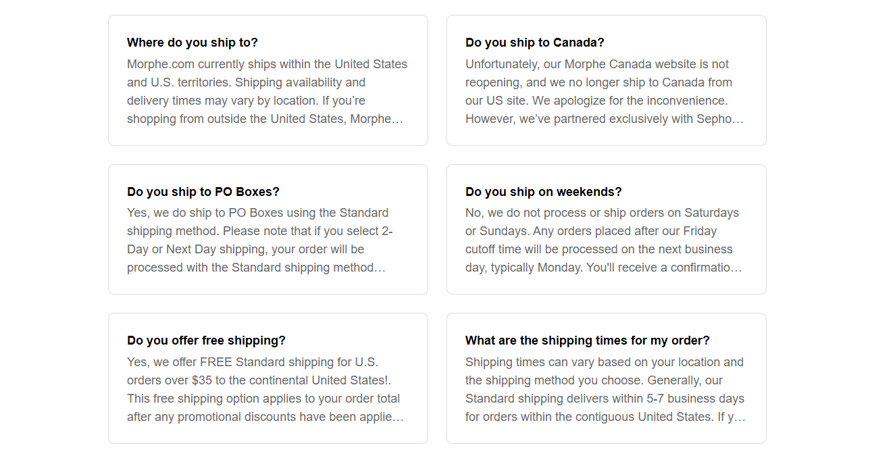Expand truncated text ending "discounts have been applie…"
The image size is (874, 454).
(399, 418)
